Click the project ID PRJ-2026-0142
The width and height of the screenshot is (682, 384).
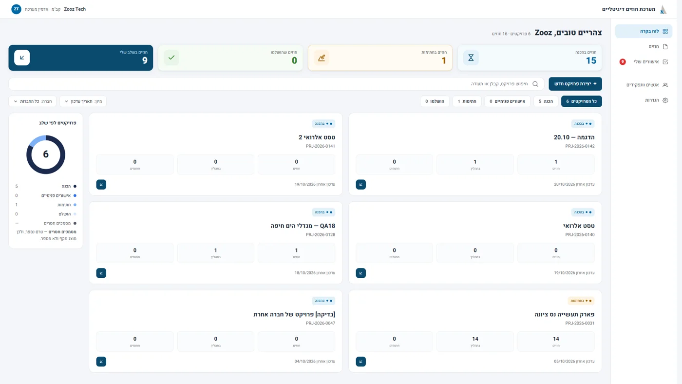[x=580, y=146]
